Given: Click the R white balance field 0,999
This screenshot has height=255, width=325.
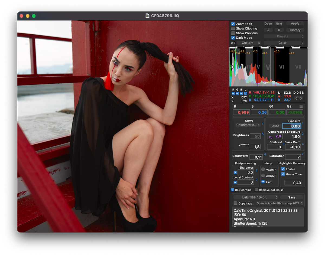Looking at the screenshot, I should (242, 112).
